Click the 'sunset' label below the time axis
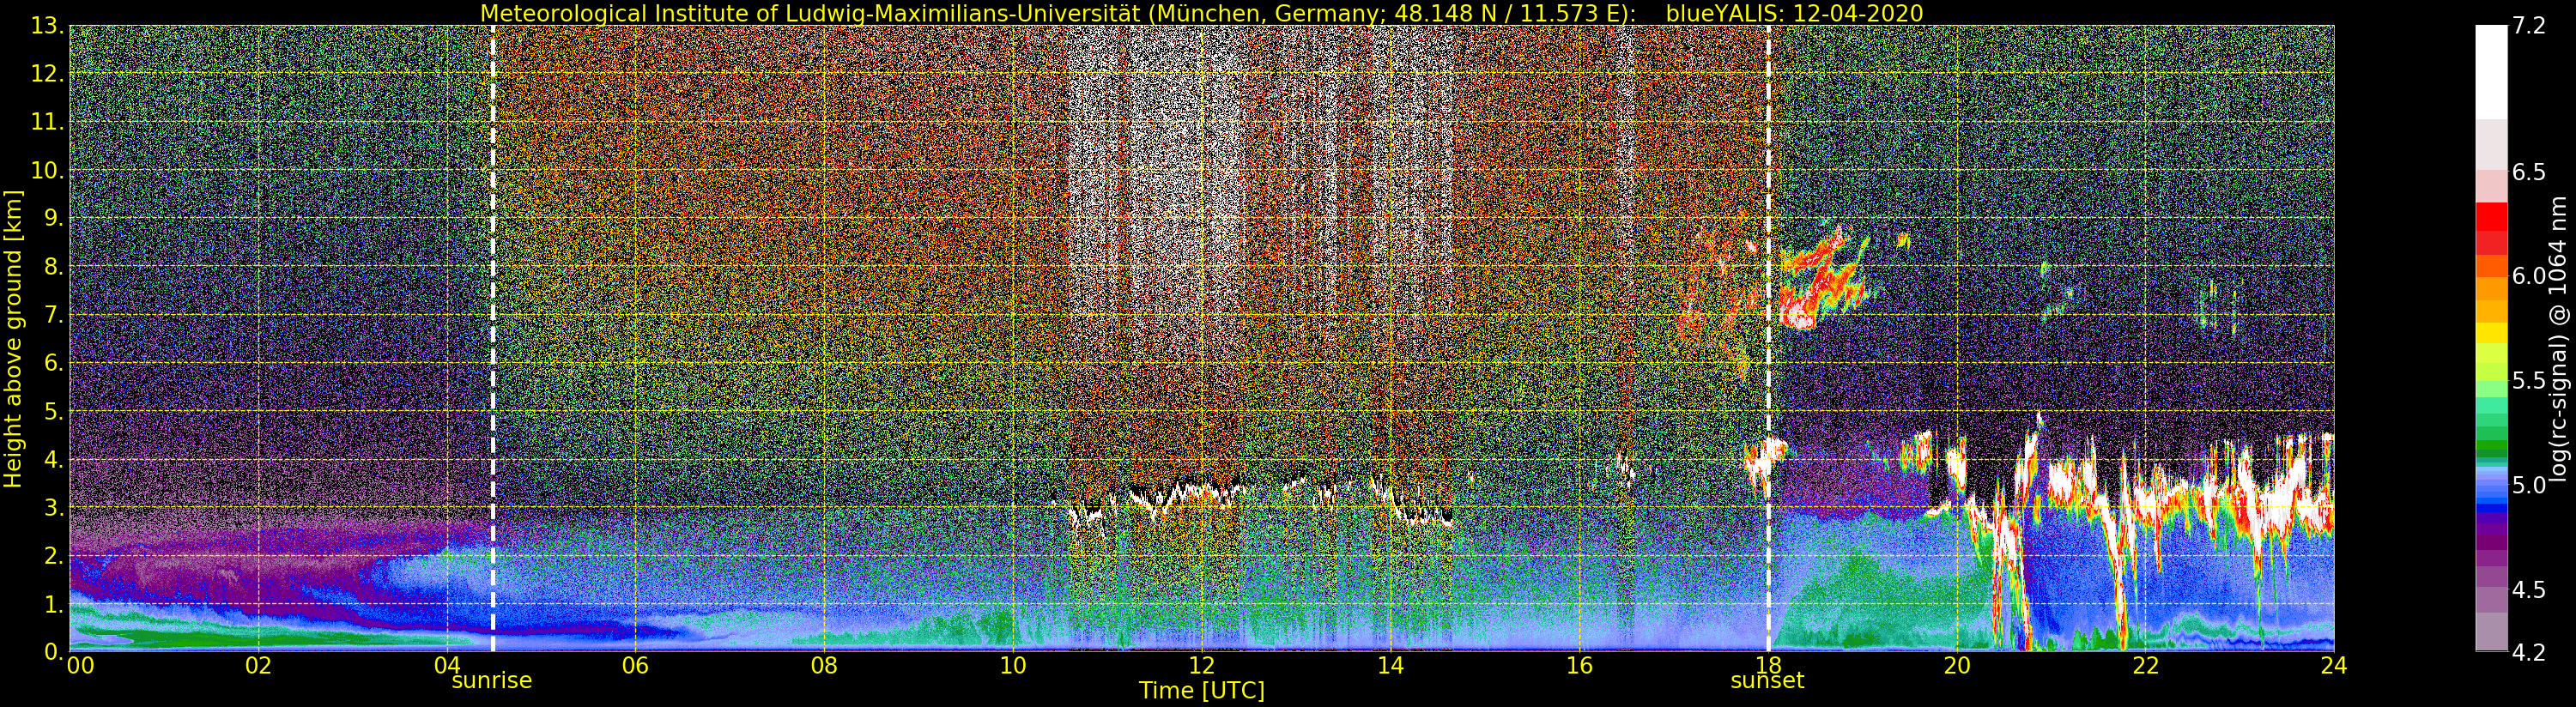Viewport: 2576px width, 707px height. (x=1767, y=681)
